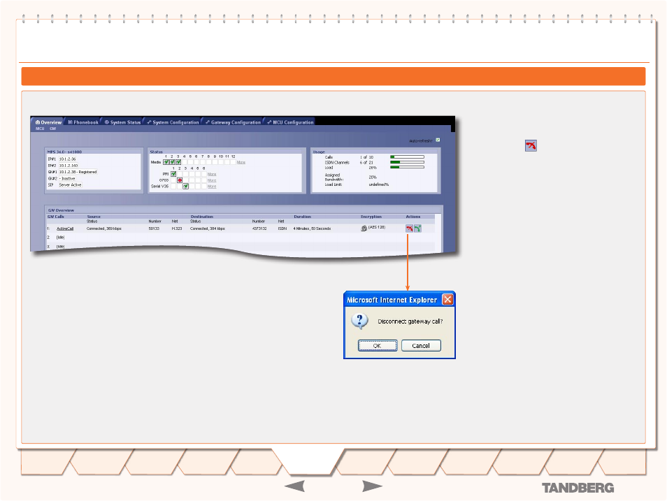Switch to the MCU Configuration tab
Image resolution: width=667 pixels, height=501 pixels.
click(x=291, y=122)
